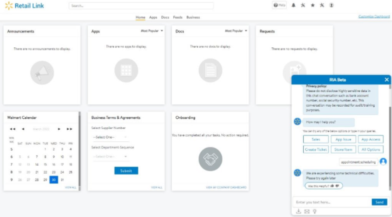Go to the Business tab
This screenshot has width=392, height=217.
click(193, 17)
